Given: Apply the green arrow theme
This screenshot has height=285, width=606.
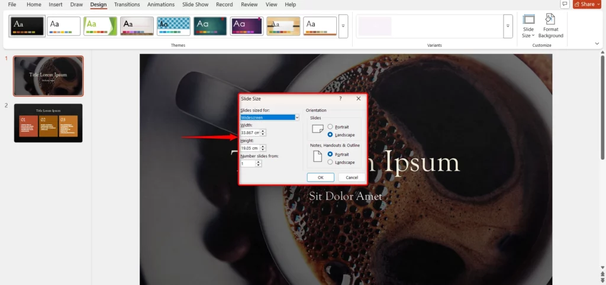Looking at the screenshot, I should [x=100, y=26].
